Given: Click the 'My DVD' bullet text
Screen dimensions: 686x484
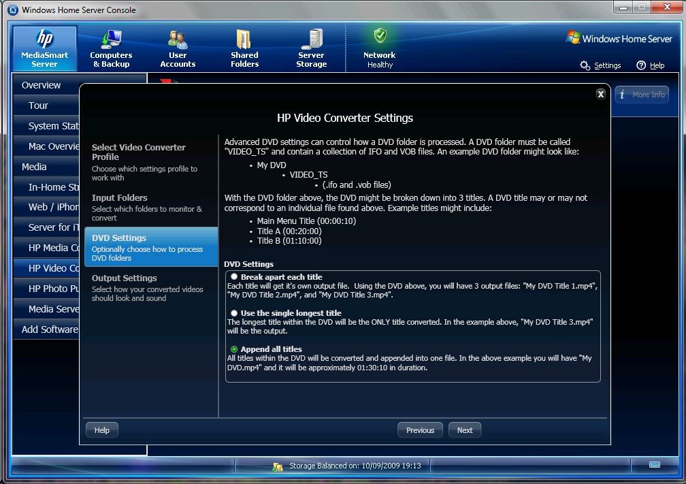Looking at the screenshot, I should point(272,165).
